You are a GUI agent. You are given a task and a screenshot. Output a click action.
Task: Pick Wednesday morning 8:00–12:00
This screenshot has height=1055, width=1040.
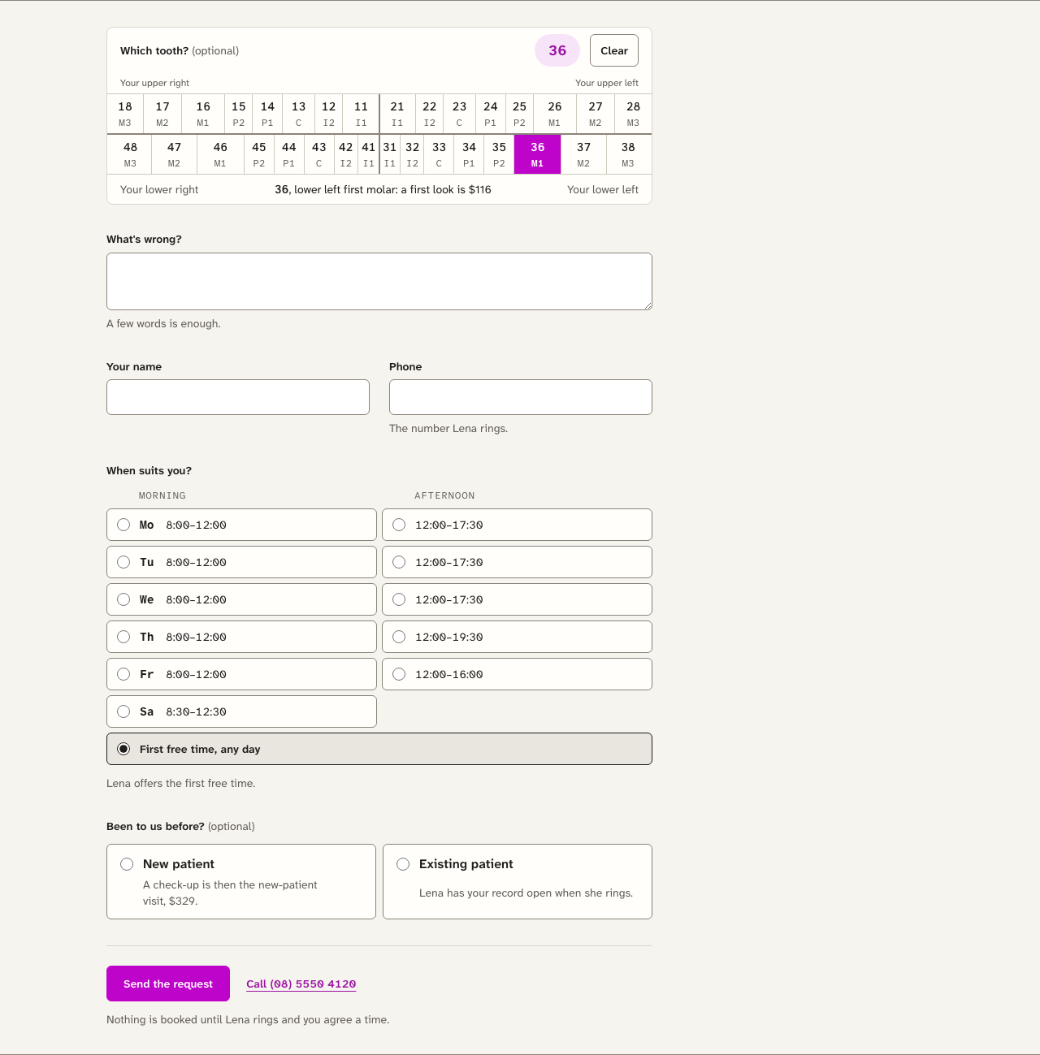pyautogui.click(x=241, y=599)
